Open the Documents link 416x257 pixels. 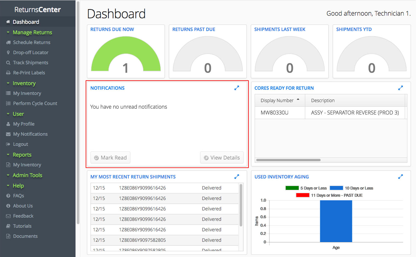click(25, 236)
